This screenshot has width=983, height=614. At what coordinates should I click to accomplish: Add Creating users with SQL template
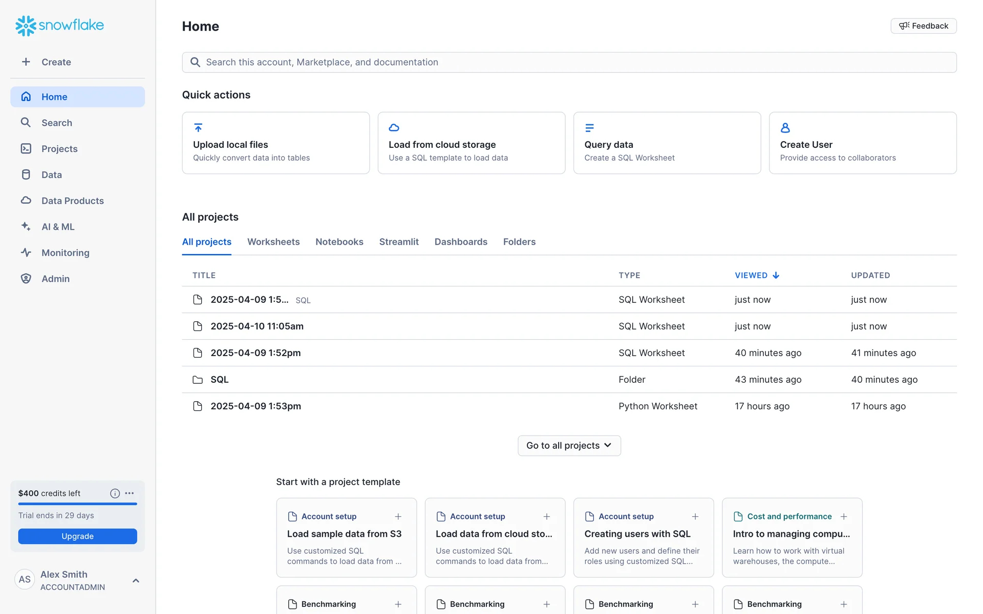695,517
